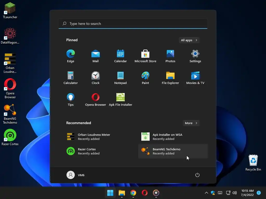Launch Movies & TV app
The width and height of the screenshot is (266, 199).
click(x=195, y=78)
